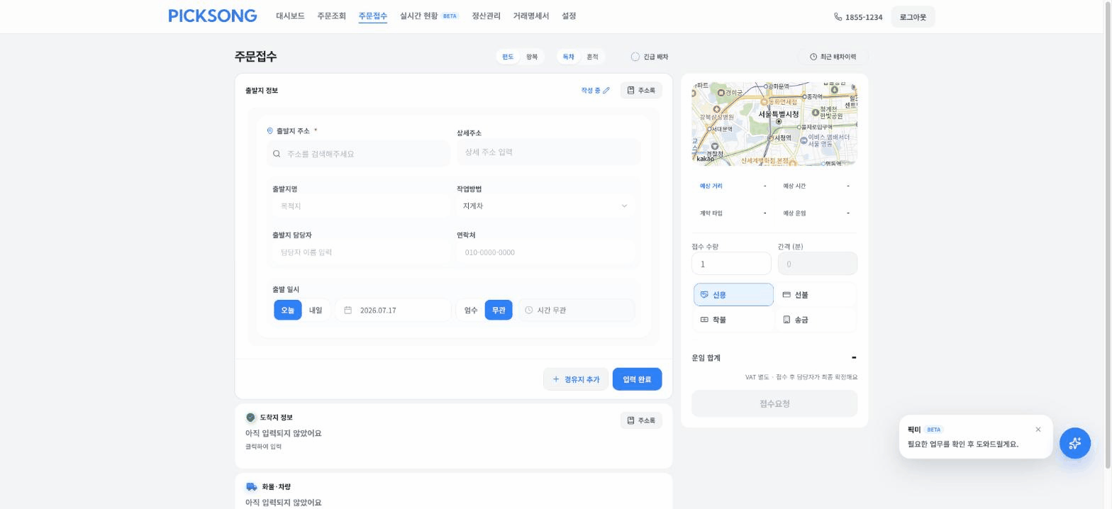The image size is (1112, 509).
Task: Select 독차 load type
Action: pyautogui.click(x=569, y=57)
